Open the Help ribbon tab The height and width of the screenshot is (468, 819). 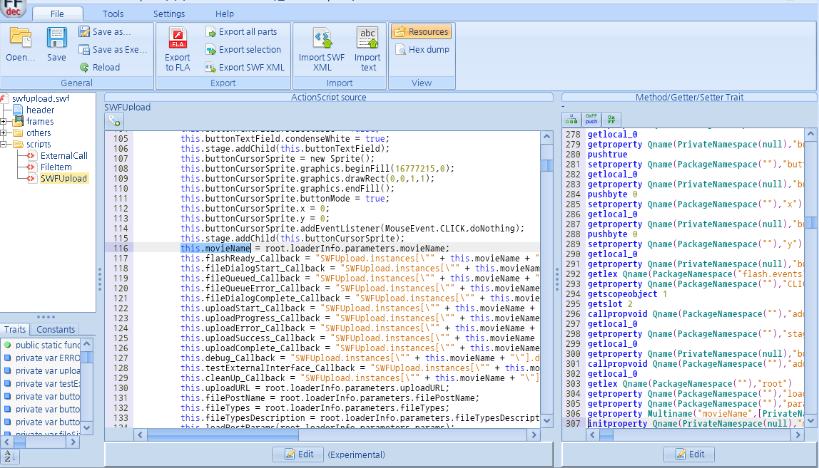click(x=225, y=14)
